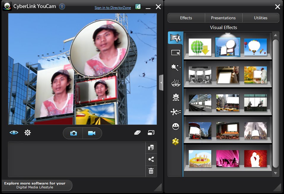
Task: Switch to full screen view icon
Action: pos(151,133)
